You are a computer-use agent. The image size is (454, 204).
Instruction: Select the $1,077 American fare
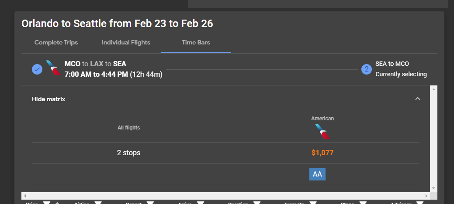tap(322, 153)
